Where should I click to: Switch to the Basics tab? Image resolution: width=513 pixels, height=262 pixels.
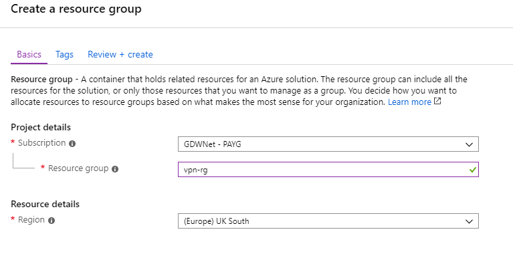(29, 54)
